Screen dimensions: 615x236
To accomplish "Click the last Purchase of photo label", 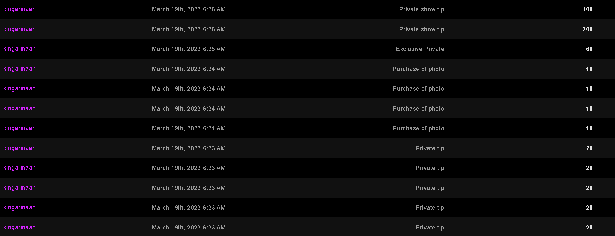I will click(418, 128).
